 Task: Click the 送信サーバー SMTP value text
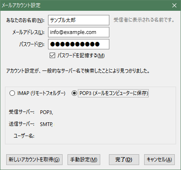coord(46,124)
